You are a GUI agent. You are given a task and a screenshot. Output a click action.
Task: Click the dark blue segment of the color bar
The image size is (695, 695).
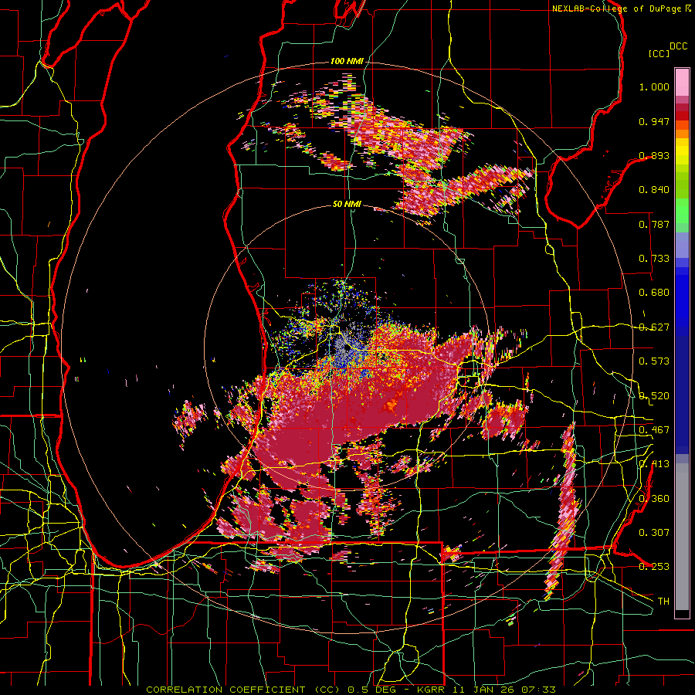[682, 395]
